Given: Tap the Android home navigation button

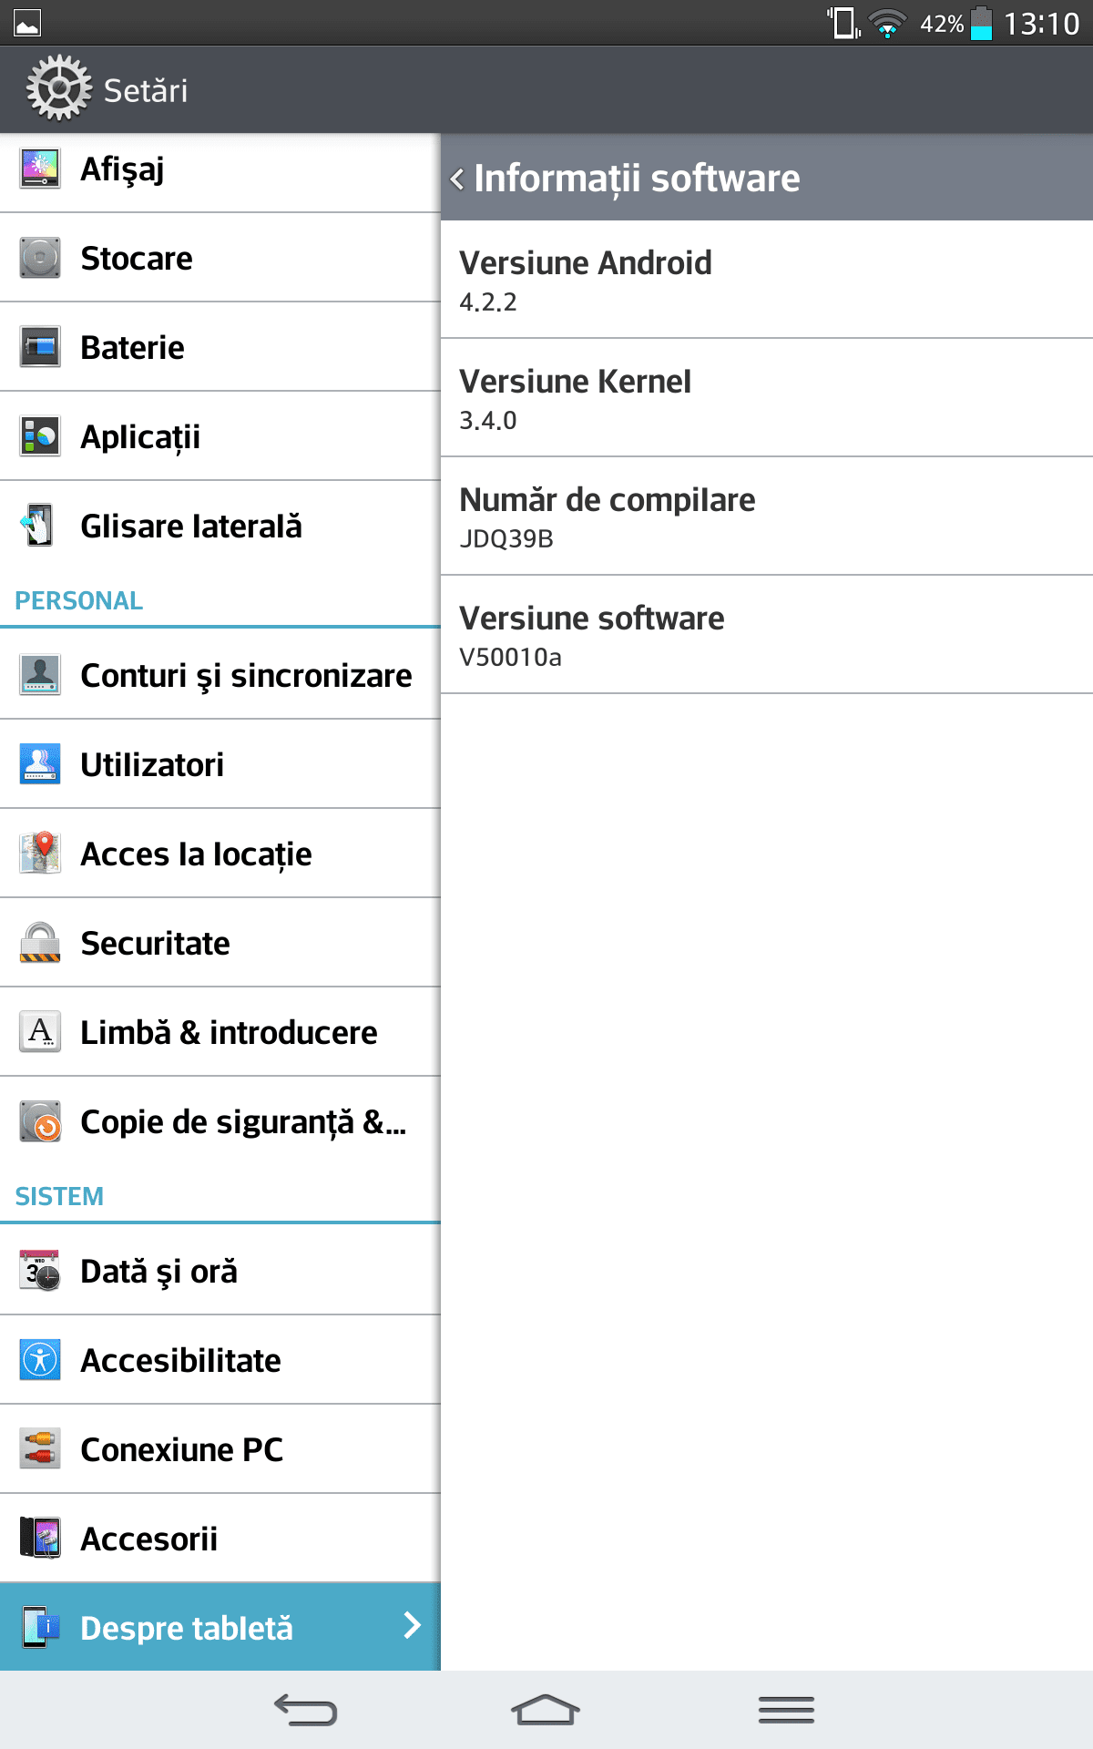Looking at the screenshot, I should click(546, 1710).
